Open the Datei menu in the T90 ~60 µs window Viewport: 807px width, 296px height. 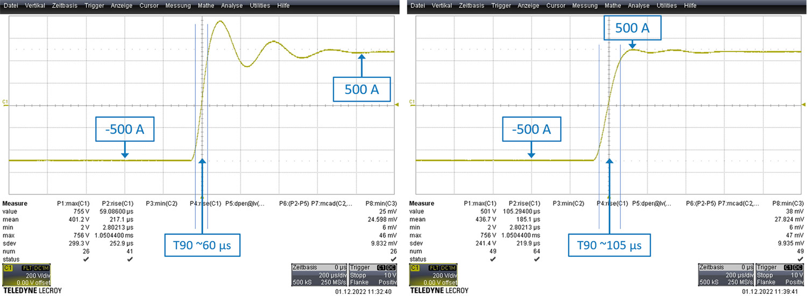[x=12, y=5]
